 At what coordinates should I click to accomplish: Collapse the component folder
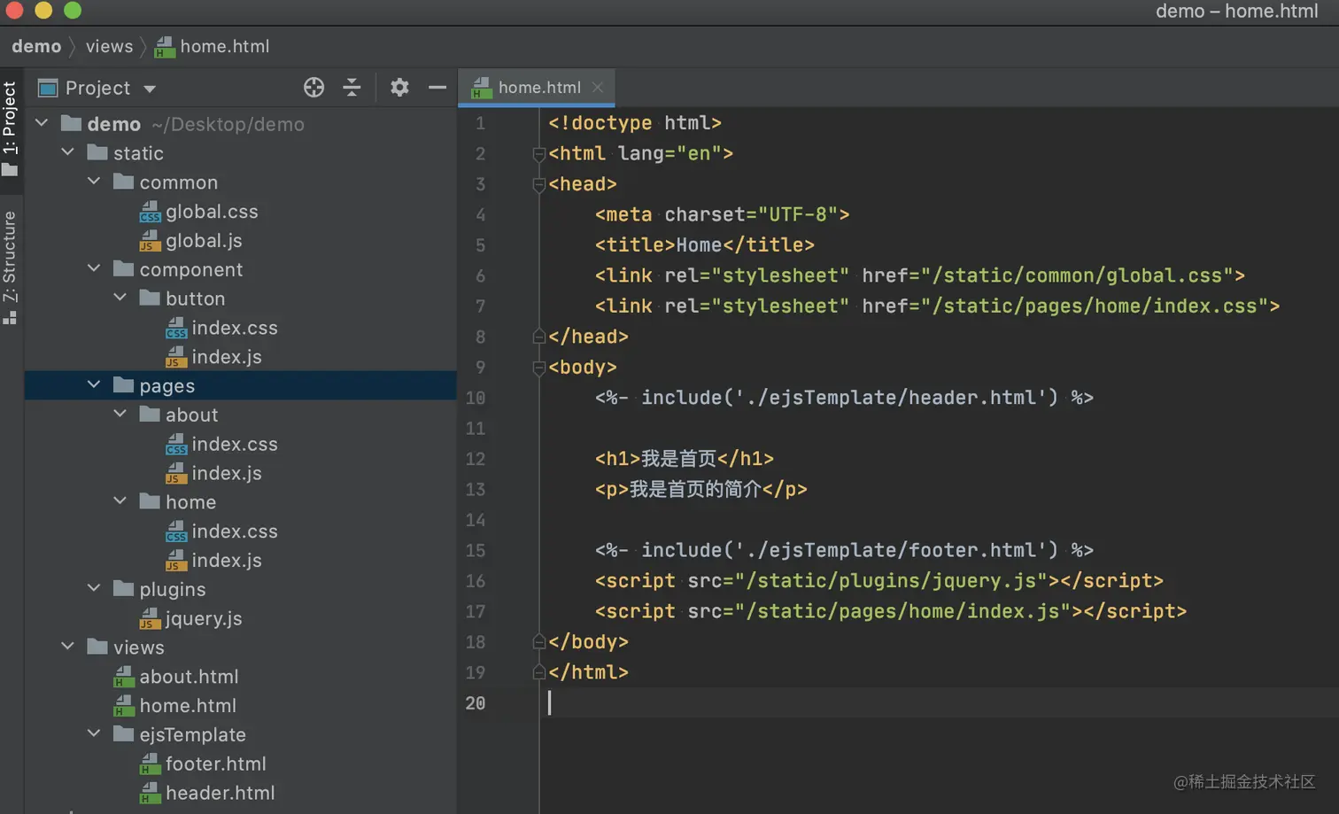[x=94, y=268]
